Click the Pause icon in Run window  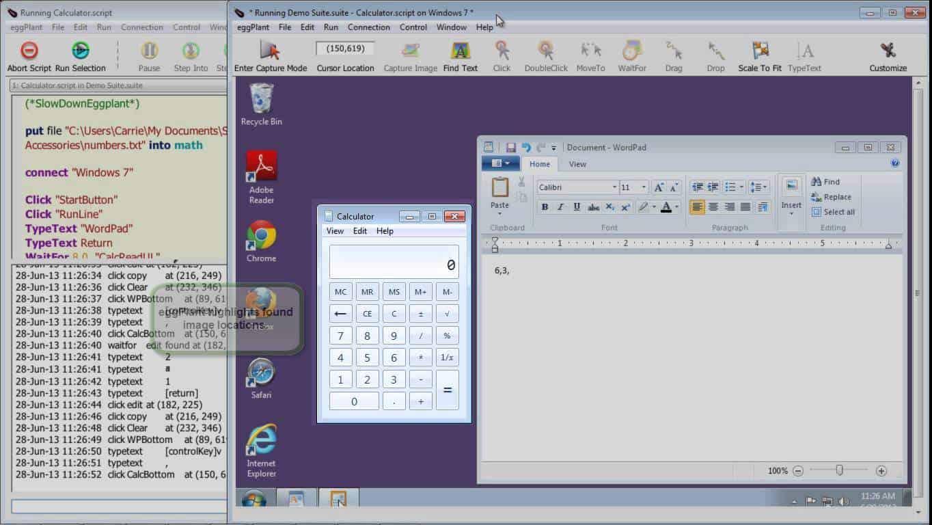149,51
